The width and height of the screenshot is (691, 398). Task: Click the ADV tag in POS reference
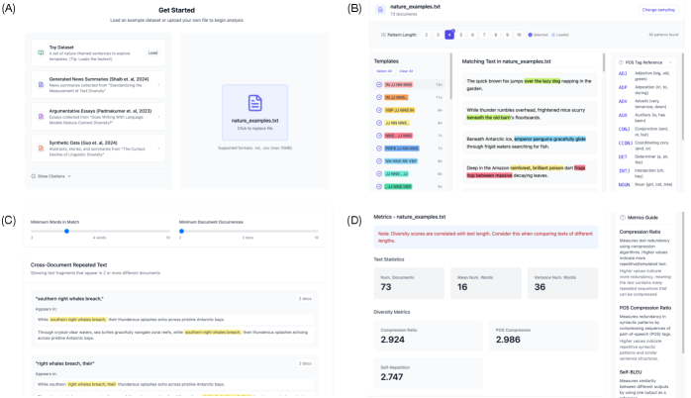623,101
